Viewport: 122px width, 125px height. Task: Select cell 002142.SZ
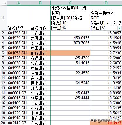pyautogui.click(x=19, y=123)
